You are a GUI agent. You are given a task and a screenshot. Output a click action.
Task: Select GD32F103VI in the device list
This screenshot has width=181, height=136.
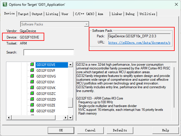[45, 82]
